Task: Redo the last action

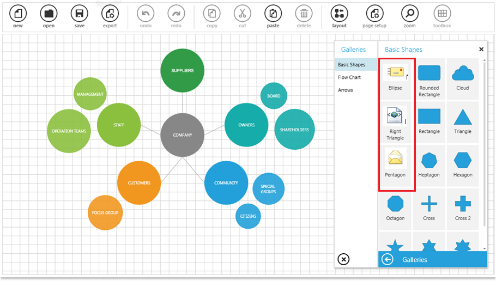Action: click(x=176, y=14)
